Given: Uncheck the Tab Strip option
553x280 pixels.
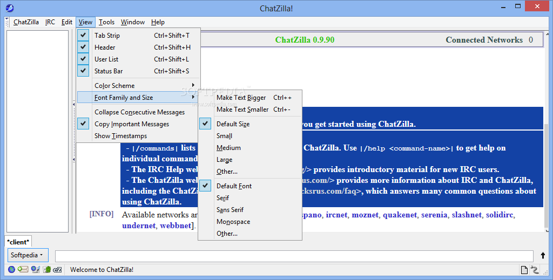Looking at the screenshot, I should tap(138, 35).
